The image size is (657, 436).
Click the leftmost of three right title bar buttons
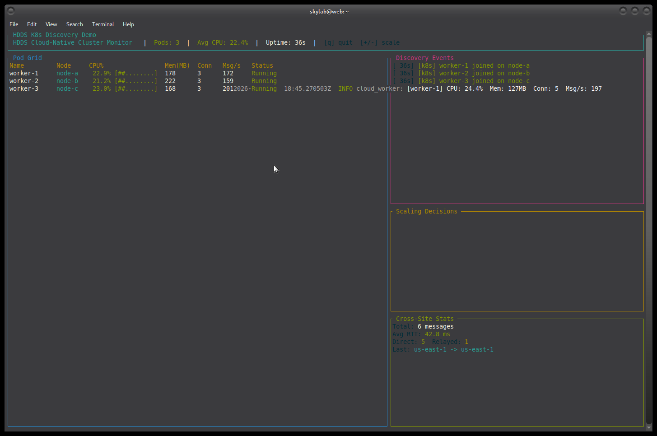tap(623, 11)
